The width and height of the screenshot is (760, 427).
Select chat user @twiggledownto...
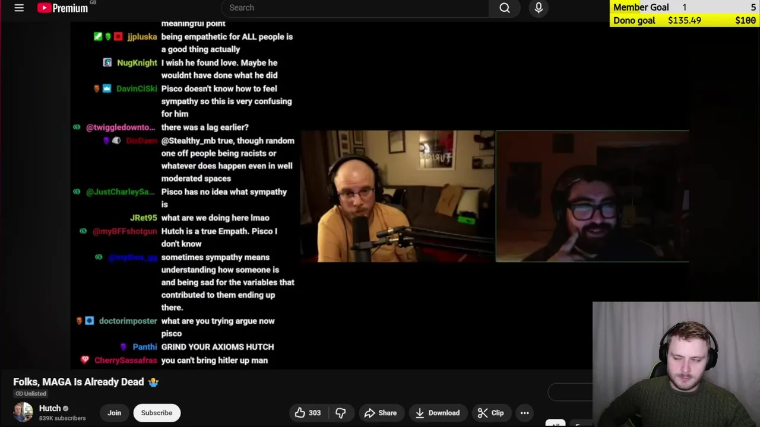pyautogui.click(x=121, y=128)
